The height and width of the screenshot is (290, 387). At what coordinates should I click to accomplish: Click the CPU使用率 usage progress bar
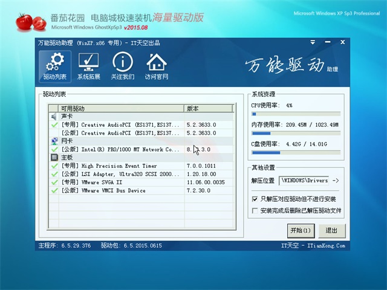click(295, 113)
